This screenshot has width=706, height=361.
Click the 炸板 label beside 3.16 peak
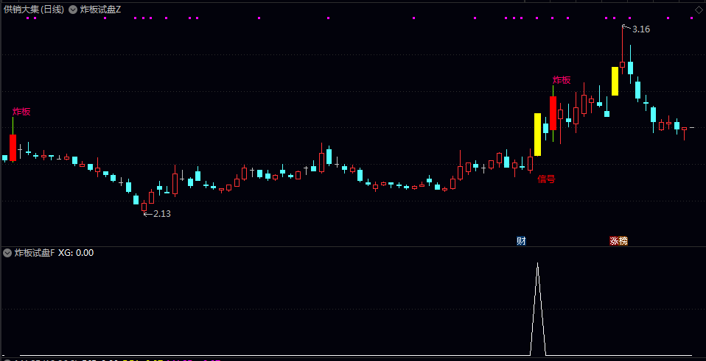point(562,80)
